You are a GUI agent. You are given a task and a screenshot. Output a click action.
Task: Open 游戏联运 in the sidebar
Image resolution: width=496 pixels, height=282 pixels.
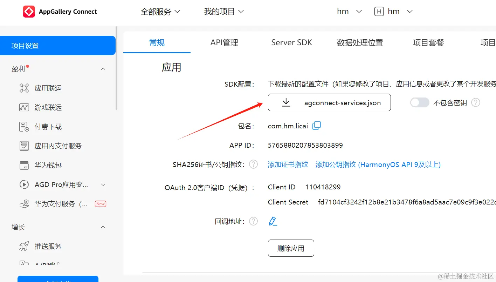tap(48, 107)
